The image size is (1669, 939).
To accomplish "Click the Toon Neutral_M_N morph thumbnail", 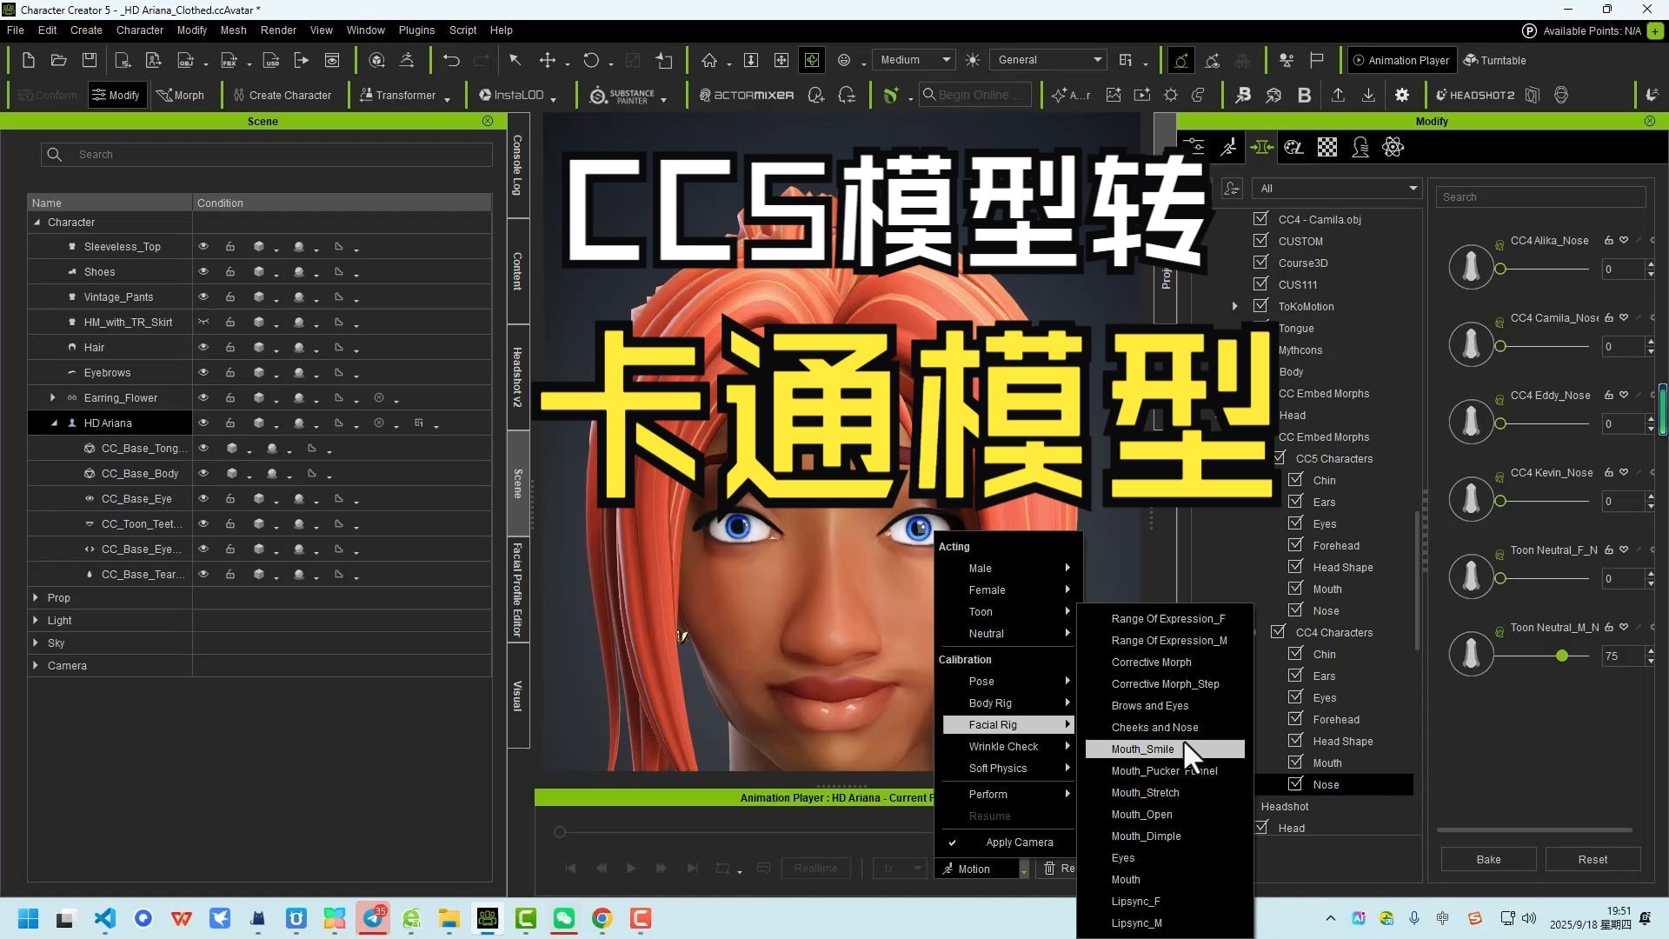I will tap(1471, 653).
